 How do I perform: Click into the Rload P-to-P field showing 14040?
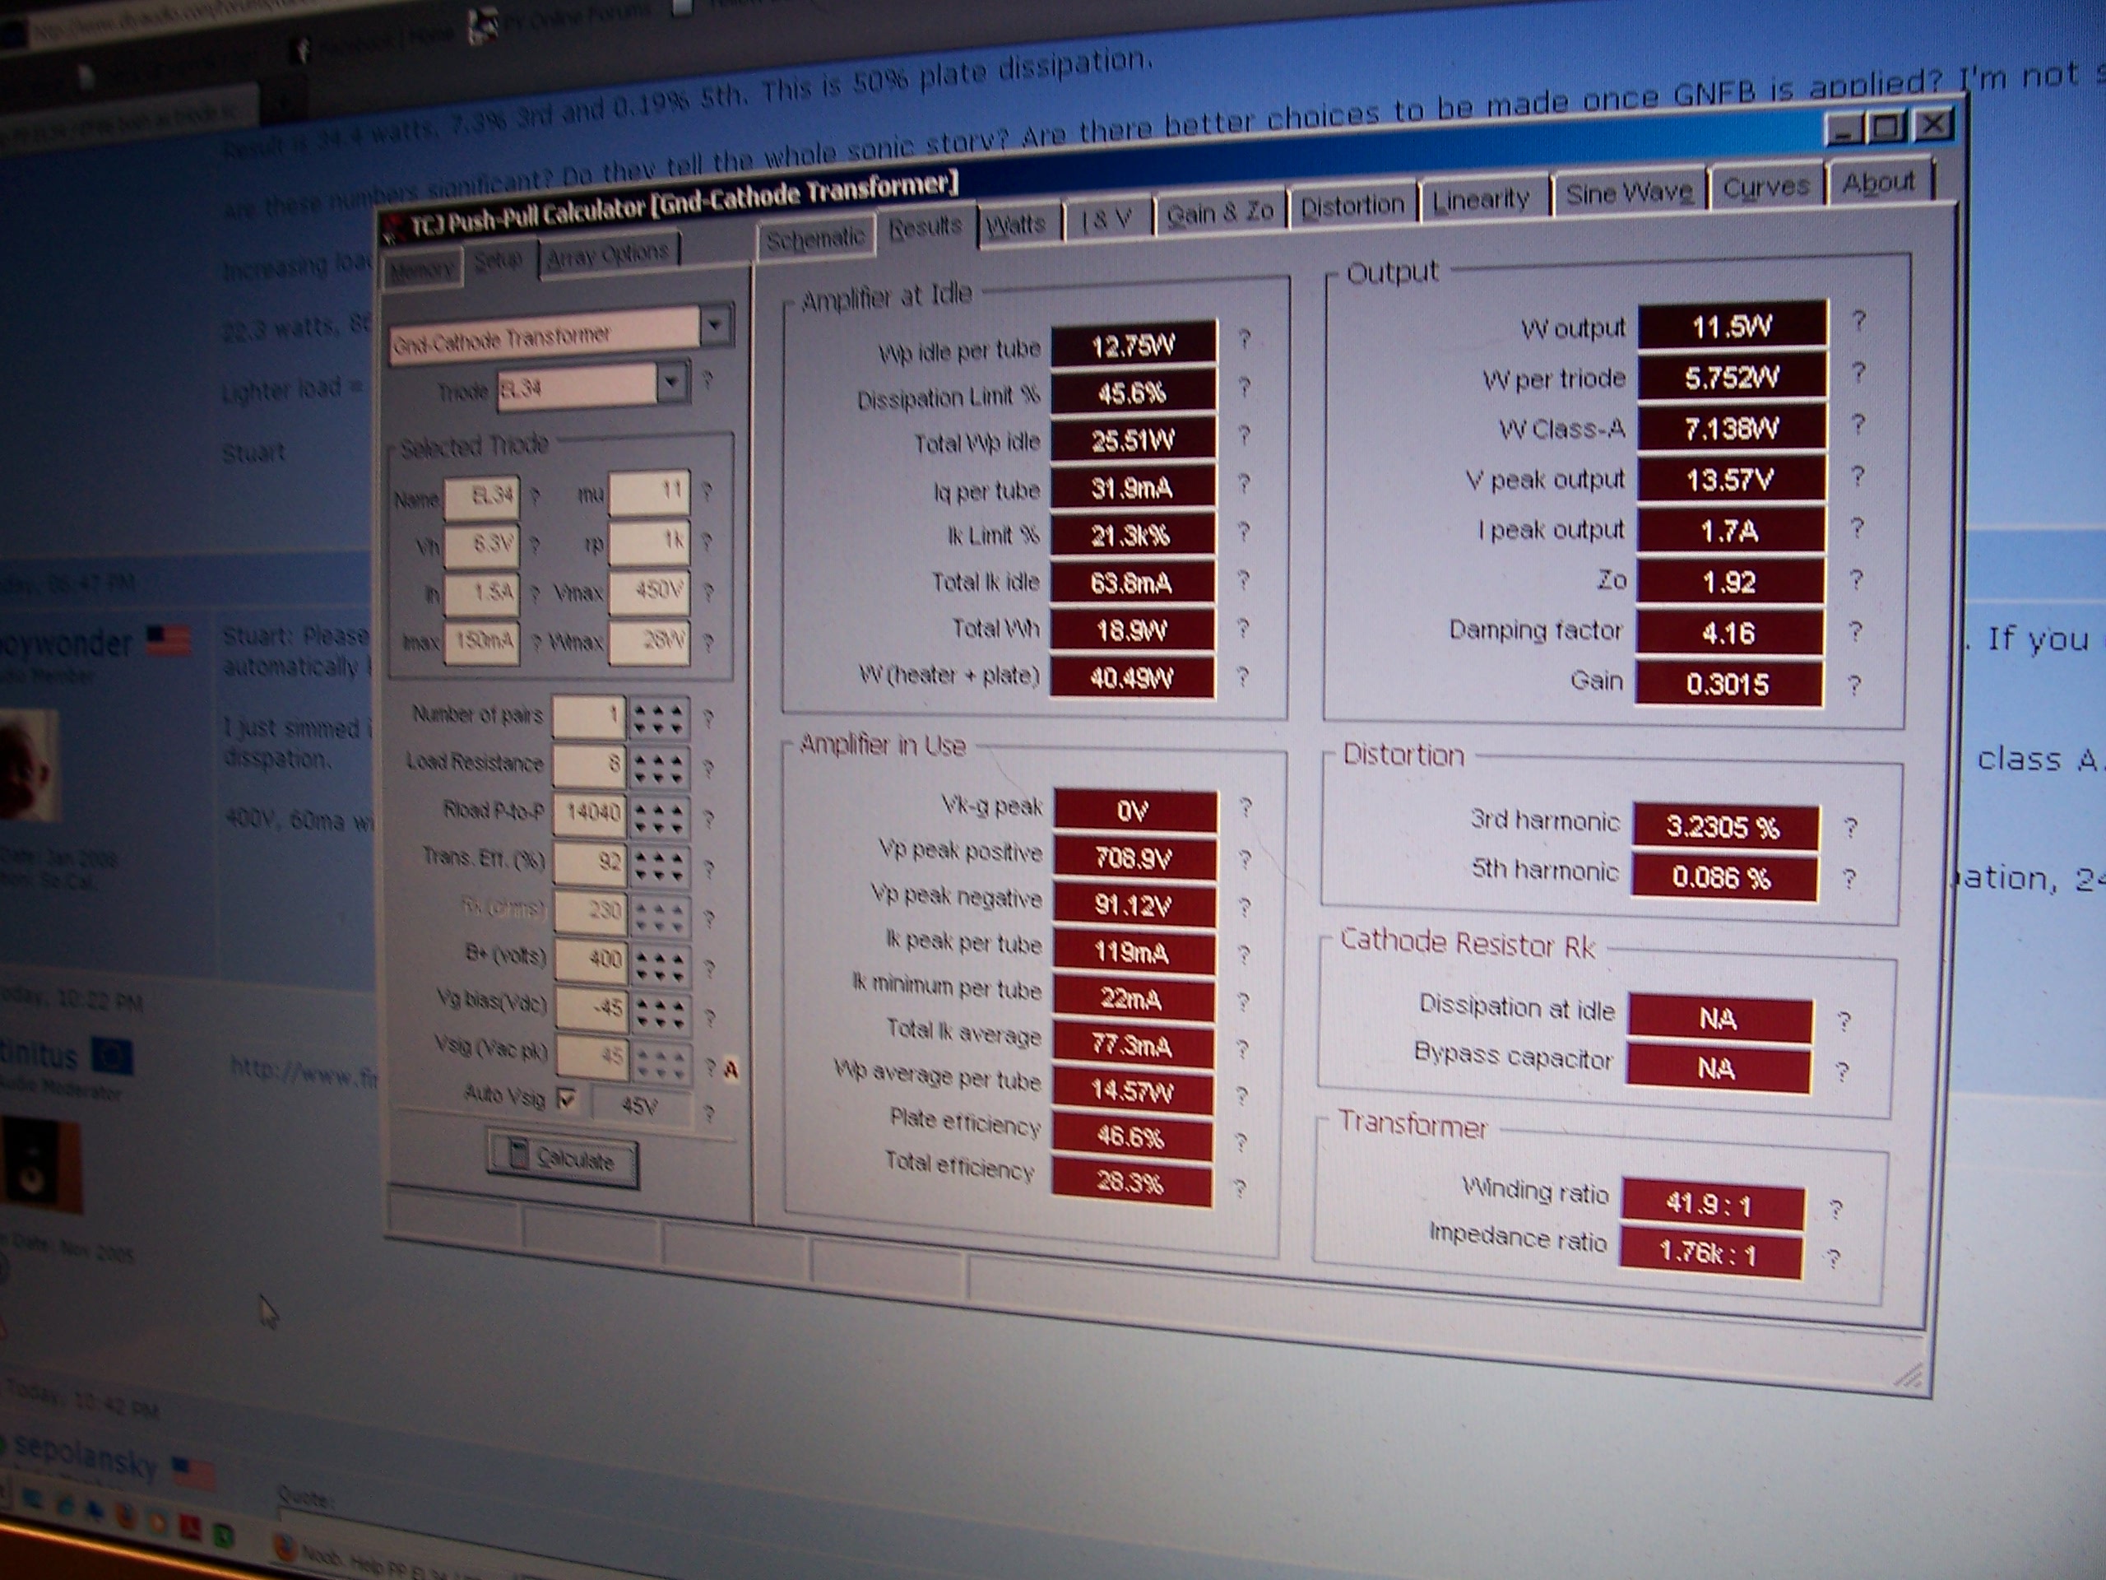pyautogui.click(x=591, y=816)
